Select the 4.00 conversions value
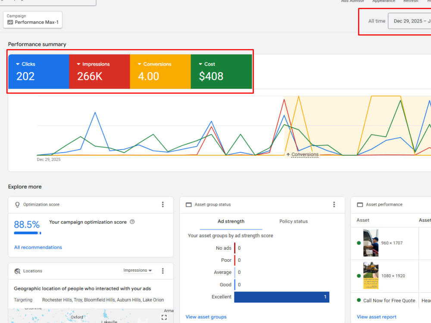This screenshot has width=431, height=323. pos(148,76)
